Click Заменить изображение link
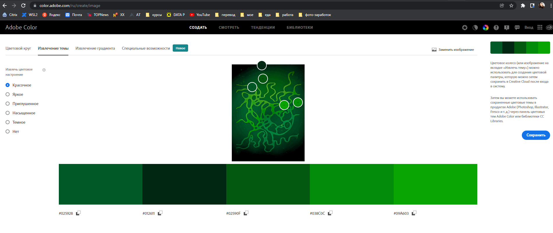 (453, 50)
